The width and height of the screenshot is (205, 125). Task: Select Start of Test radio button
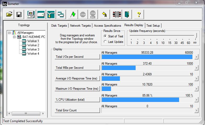click(105, 36)
